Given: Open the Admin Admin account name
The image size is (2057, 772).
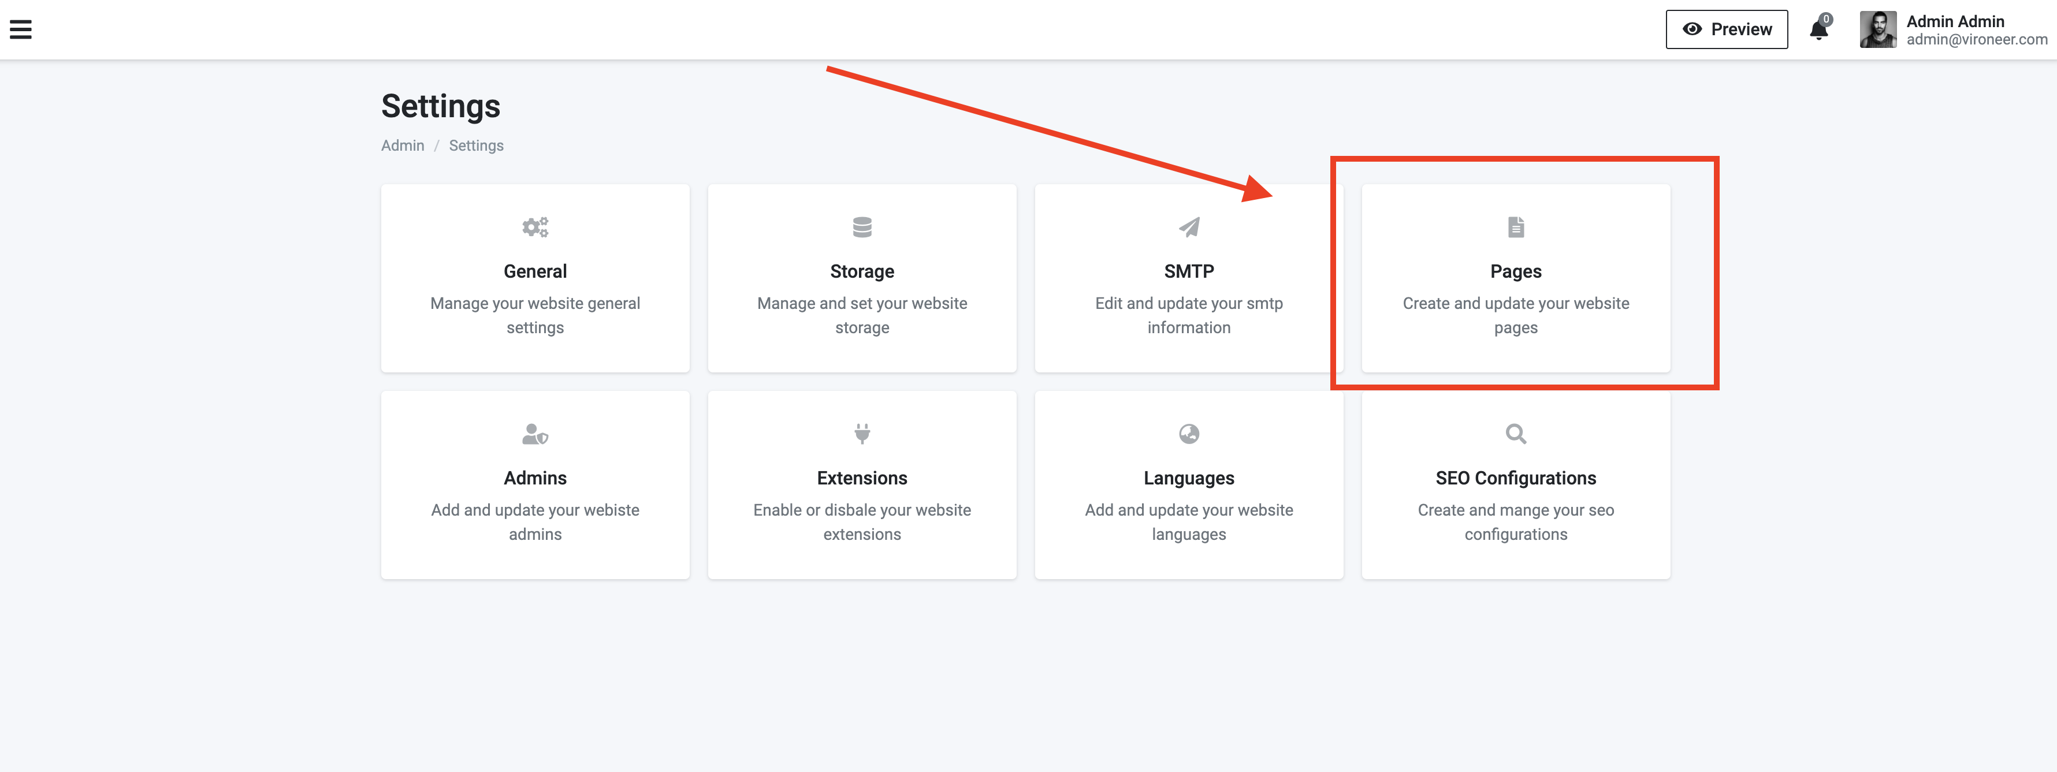Looking at the screenshot, I should (x=1955, y=21).
